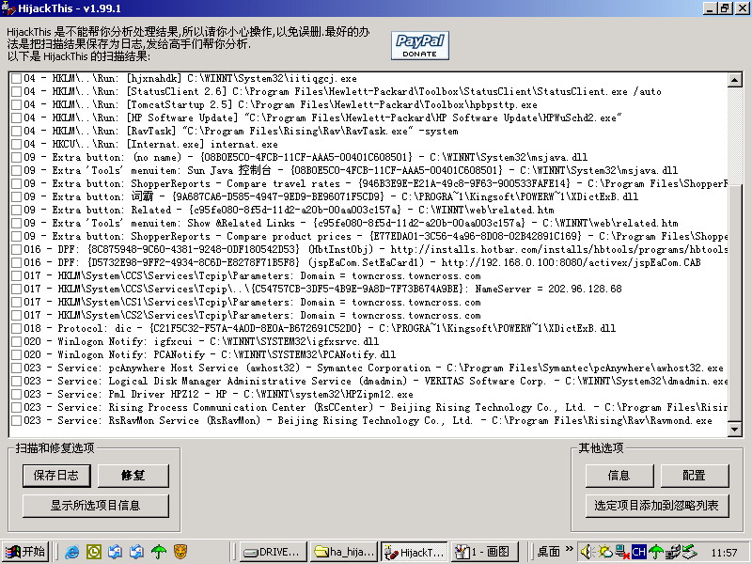Click the PayPal Donate image button
Screen dimensions: 752x564
click(419, 45)
